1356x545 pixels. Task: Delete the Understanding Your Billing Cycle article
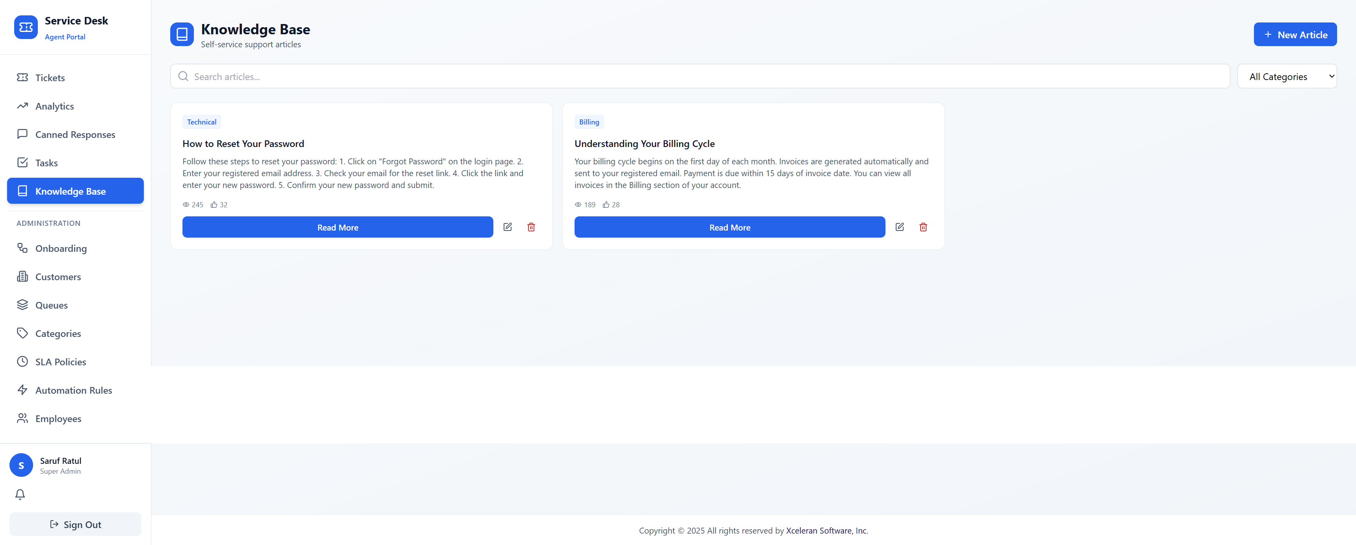tap(923, 227)
